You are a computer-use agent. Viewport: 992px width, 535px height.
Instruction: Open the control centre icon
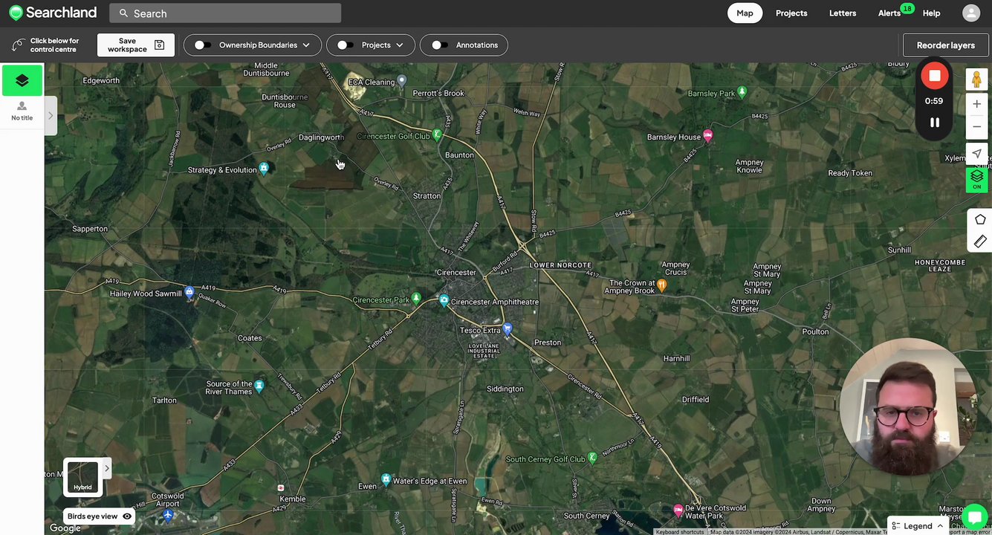pyautogui.click(x=19, y=45)
